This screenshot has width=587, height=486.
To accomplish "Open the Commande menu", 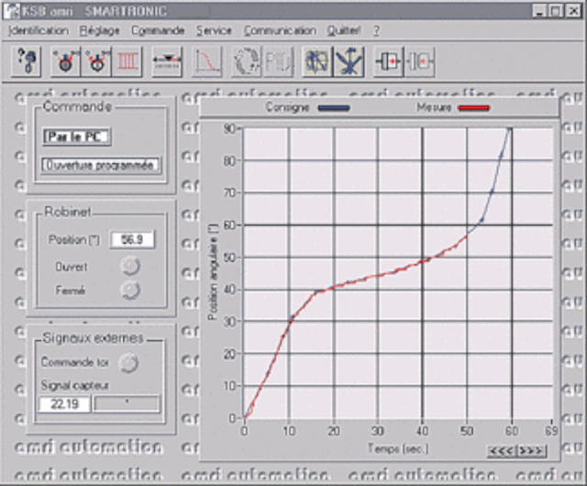I will point(158,30).
